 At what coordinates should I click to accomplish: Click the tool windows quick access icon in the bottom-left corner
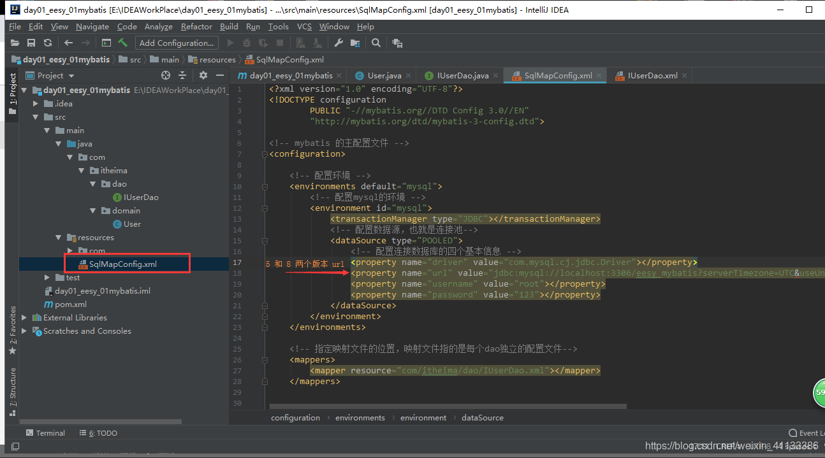[x=15, y=448]
